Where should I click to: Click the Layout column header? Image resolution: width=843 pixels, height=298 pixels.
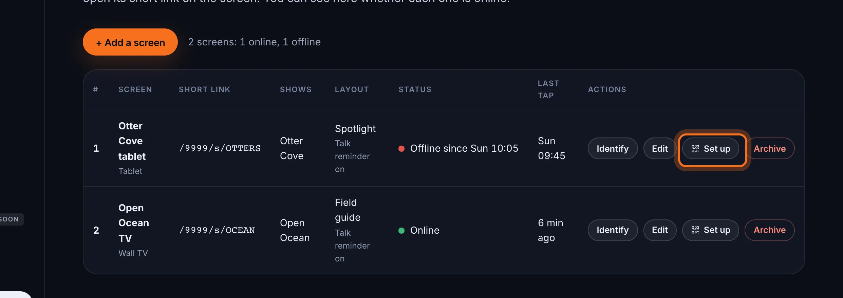pyautogui.click(x=352, y=89)
